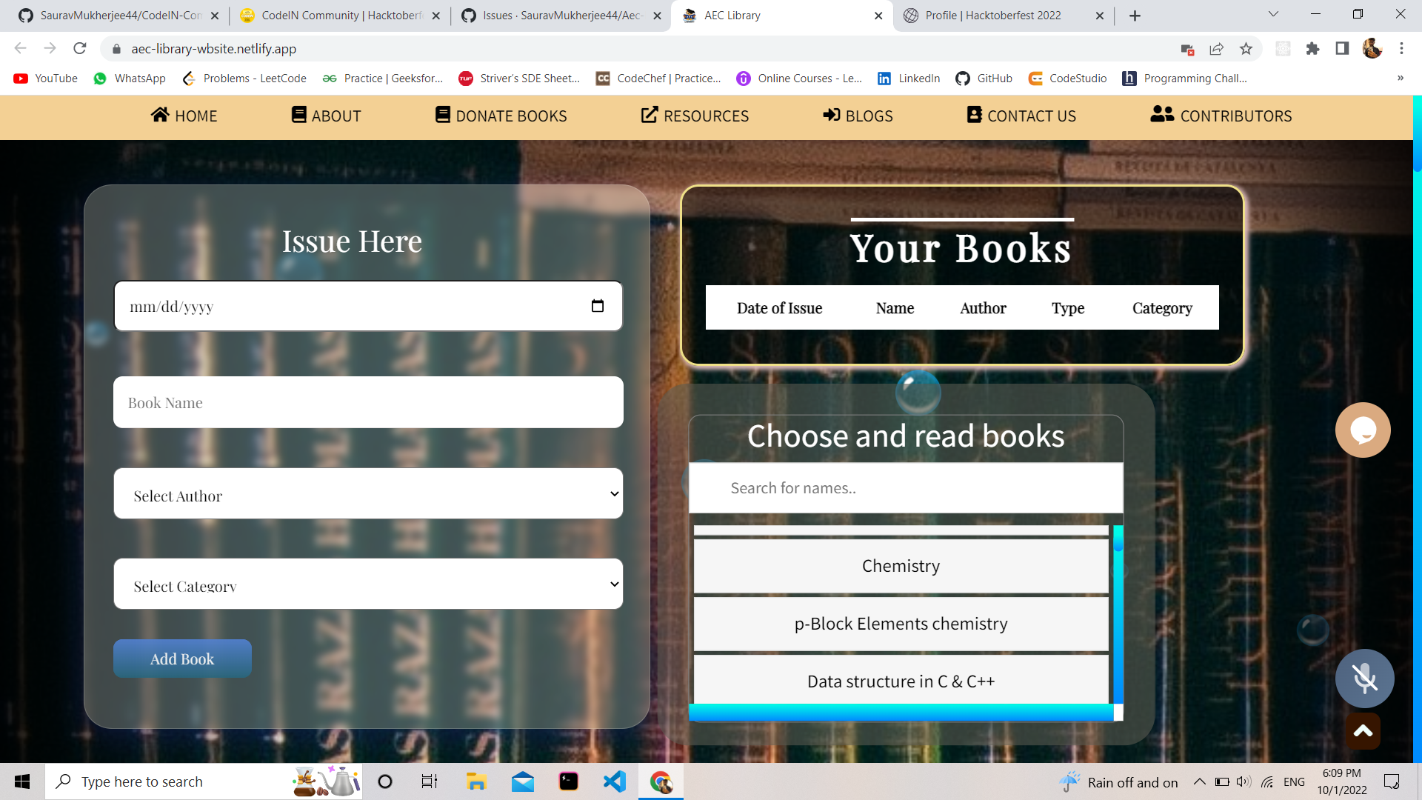Open Resources via external-link icon

tap(649, 115)
